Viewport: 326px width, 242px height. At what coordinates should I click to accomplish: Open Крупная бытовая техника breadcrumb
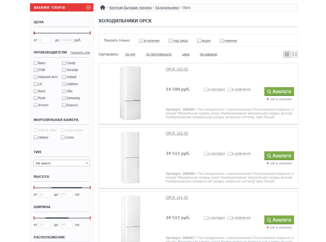point(130,7)
